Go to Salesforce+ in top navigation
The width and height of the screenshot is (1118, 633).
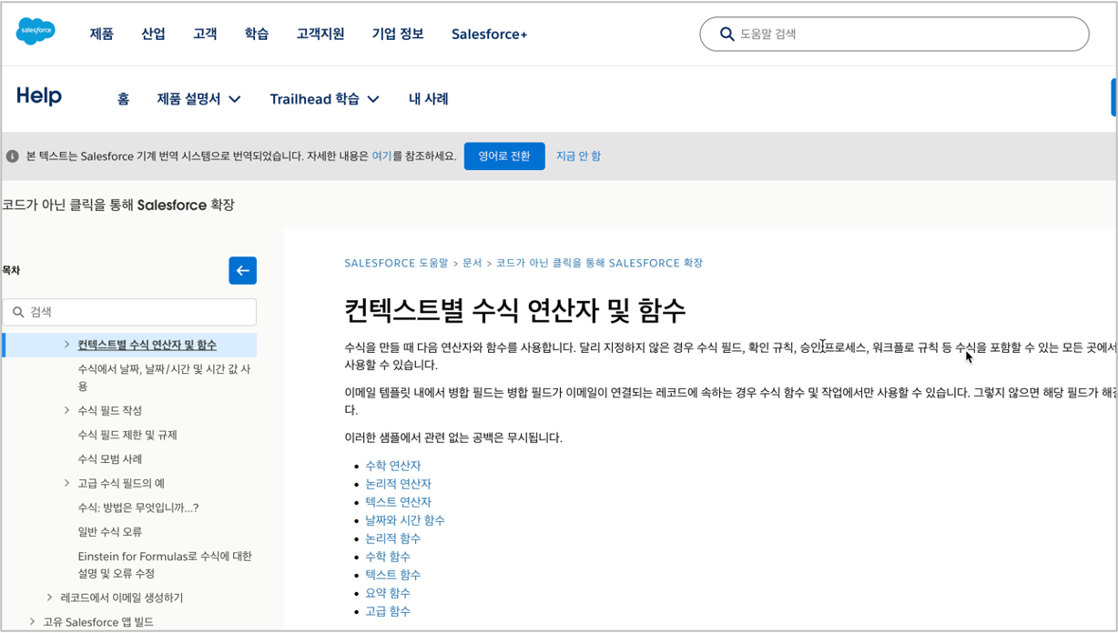point(489,34)
